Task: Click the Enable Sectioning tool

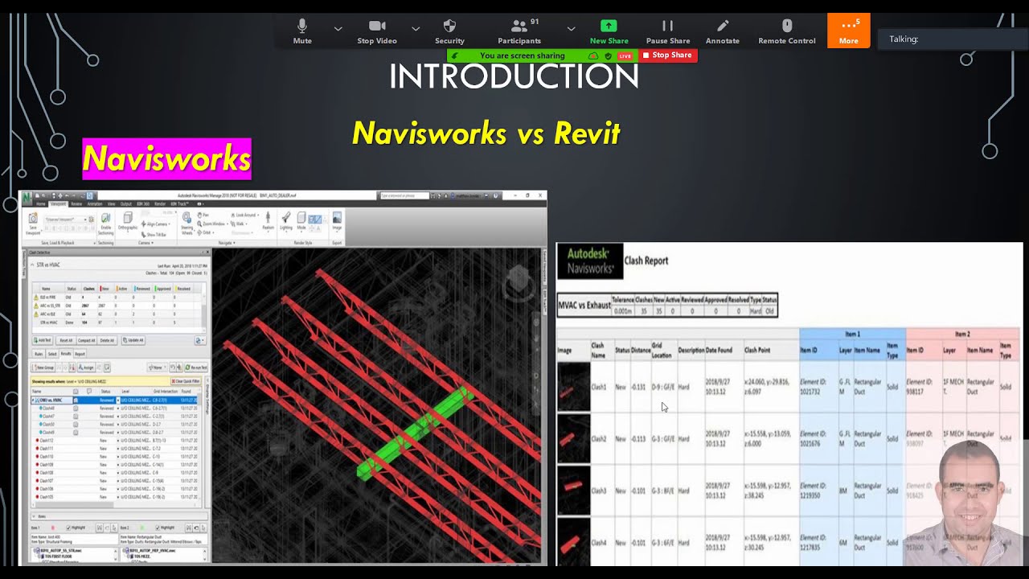Action: (106, 223)
